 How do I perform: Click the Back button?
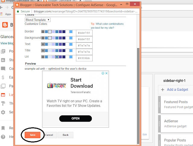pyautogui.click(x=65, y=135)
